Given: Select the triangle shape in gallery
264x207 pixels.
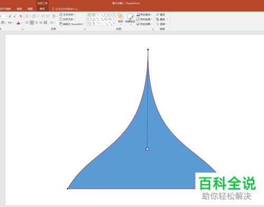Looking at the screenshot, I should (x=93, y=19).
